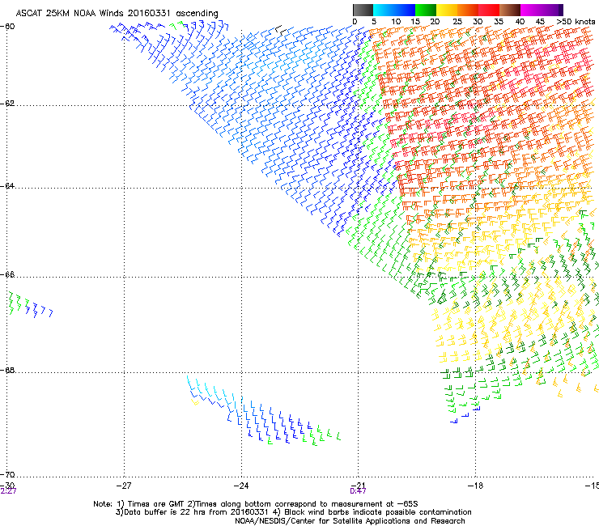The width and height of the screenshot is (599, 526).
Task: Click the longitude label '-24'
Action: coord(240,486)
